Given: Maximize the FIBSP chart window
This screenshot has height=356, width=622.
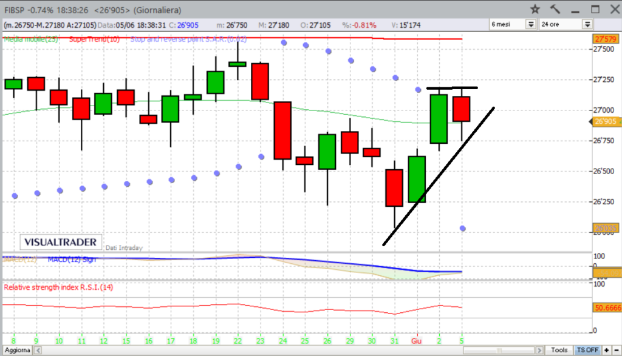Looking at the screenshot, I should pos(595,9).
